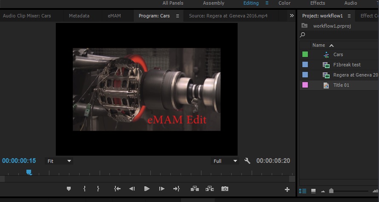Navigate up with the folder icon
379x202 pixels.
coord(304,26)
